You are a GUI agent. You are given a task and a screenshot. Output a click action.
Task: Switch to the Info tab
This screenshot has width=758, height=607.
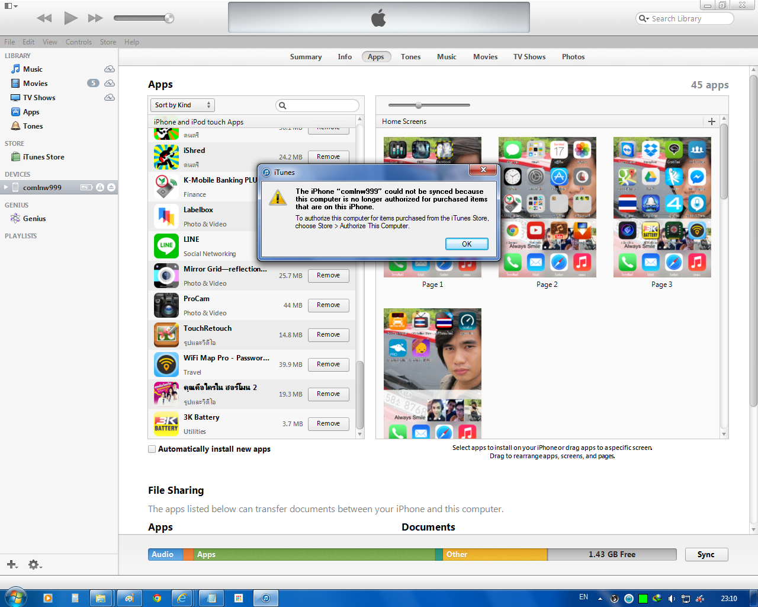(x=345, y=57)
